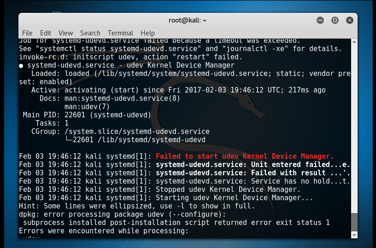
Task: Click the white status dot beside systemd-udevd.service
Action: tap(21, 66)
